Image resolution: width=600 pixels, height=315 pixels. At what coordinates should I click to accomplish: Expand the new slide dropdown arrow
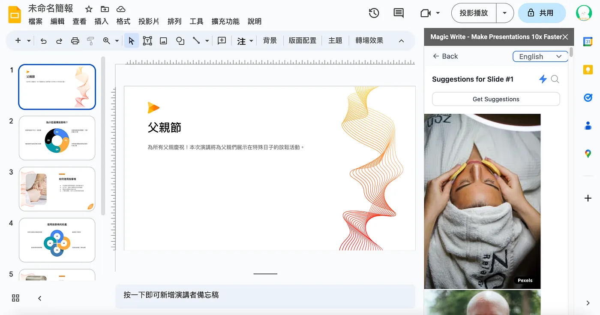pyautogui.click(x=29, y=41)
